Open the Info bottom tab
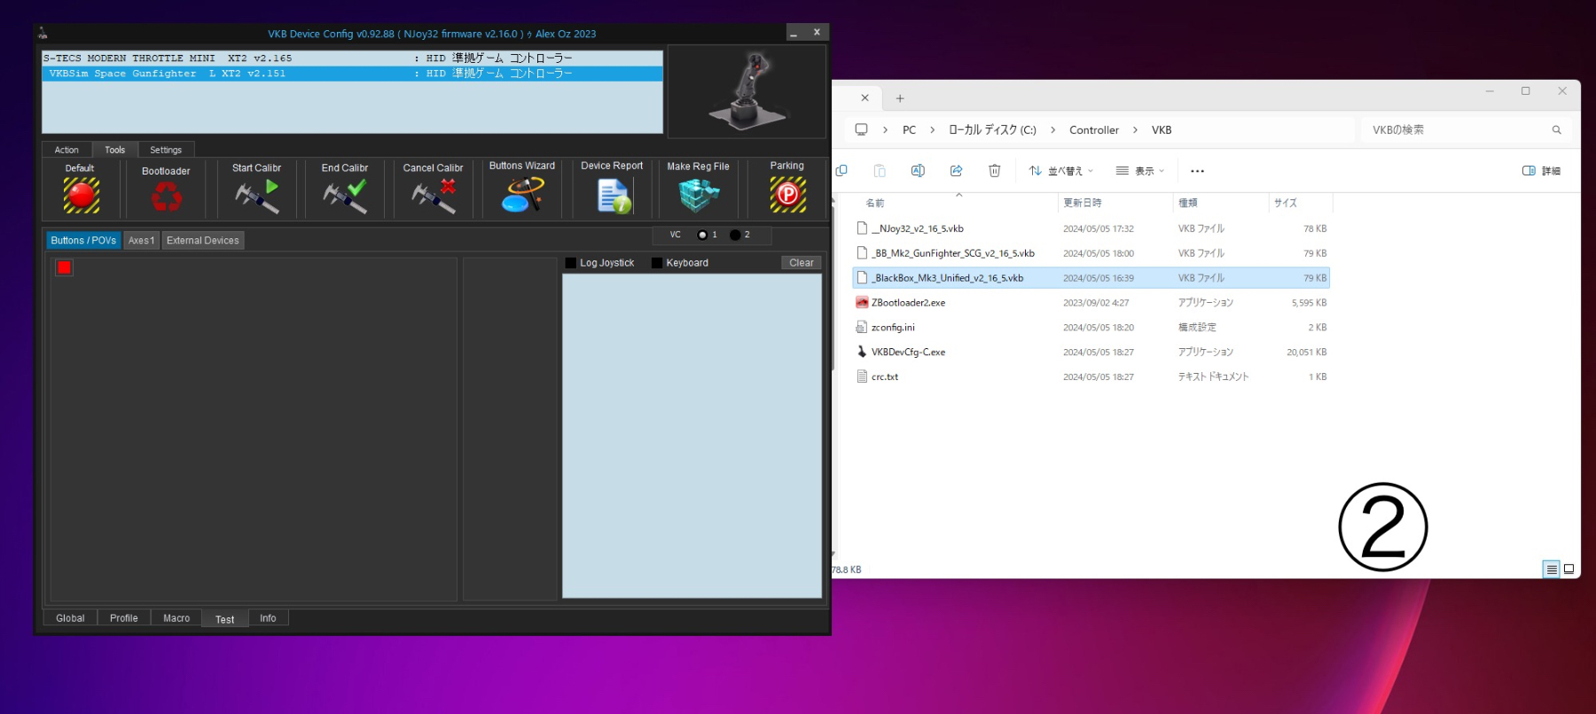1596x714 pixels. tap(268, 618)
